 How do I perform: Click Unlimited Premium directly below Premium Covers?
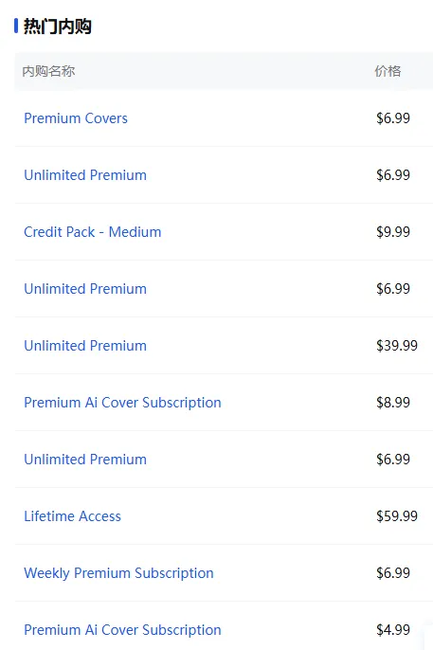(x=85, y=175)
